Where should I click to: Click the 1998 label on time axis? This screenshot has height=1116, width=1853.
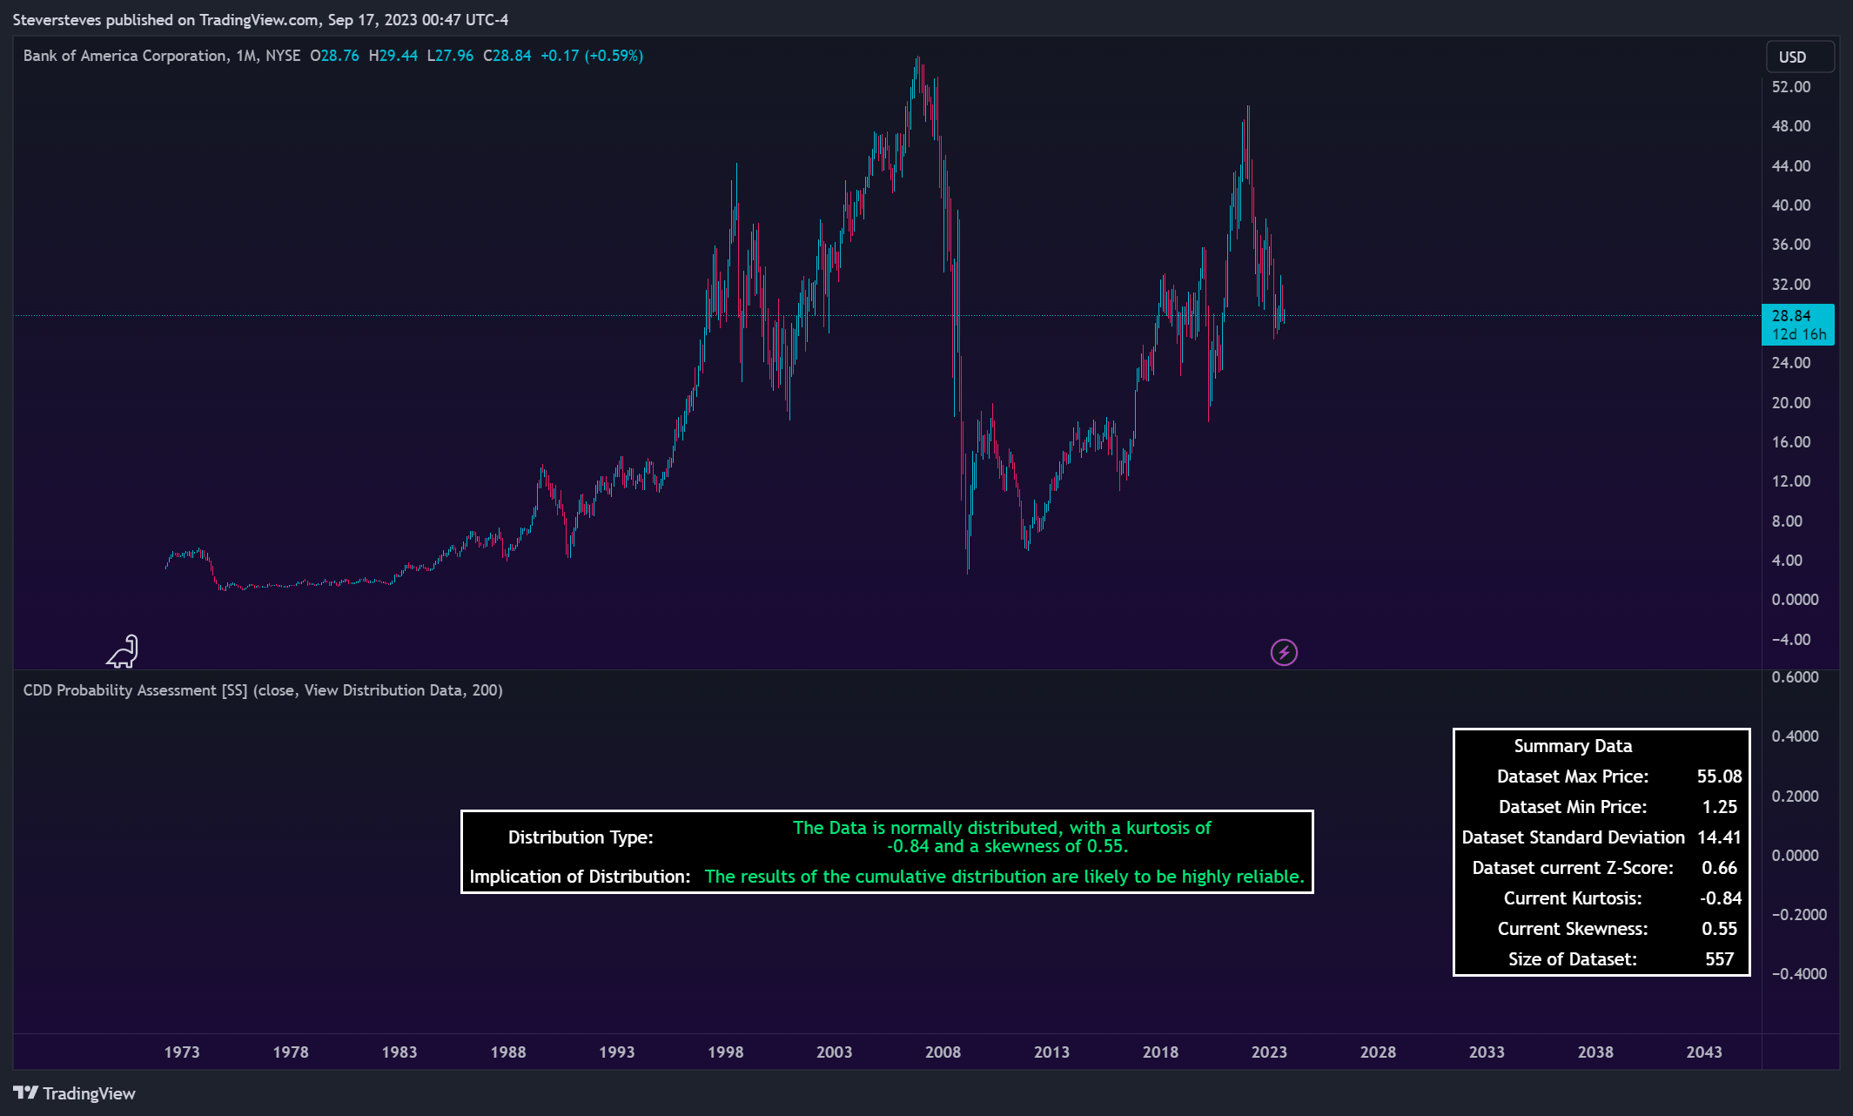point(726,1052)
